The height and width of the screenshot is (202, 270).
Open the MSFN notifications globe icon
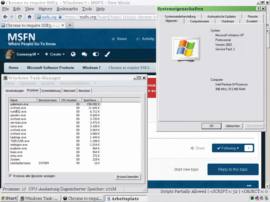pyautogui.click(x=73, y=54)
